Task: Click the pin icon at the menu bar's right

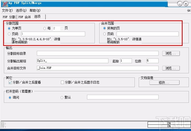Action: click(x=189, y=10)
